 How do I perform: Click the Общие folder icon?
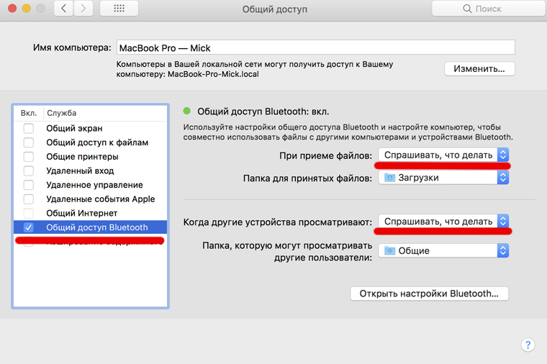click(389, 250)
